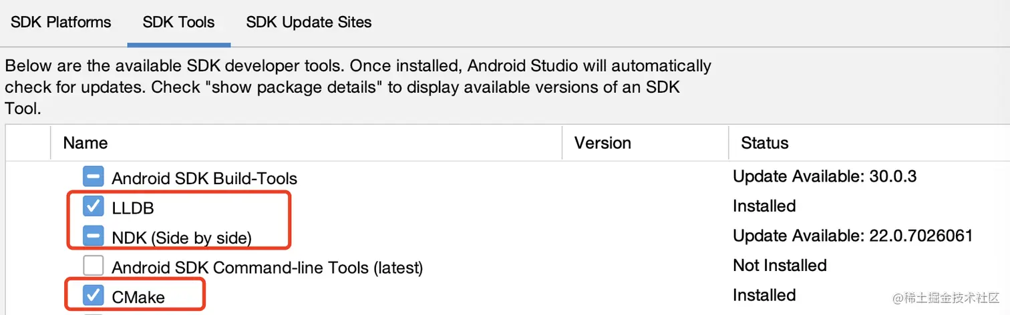Viewport: 1010px width, 315px height.
Task: Toggle the NDK (Side by side) checkbox
Action: click(x=94, y=236)
